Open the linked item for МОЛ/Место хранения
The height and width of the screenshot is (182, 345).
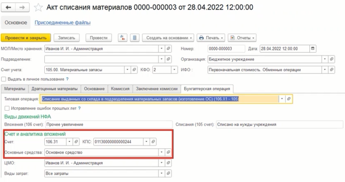[168, 49]
